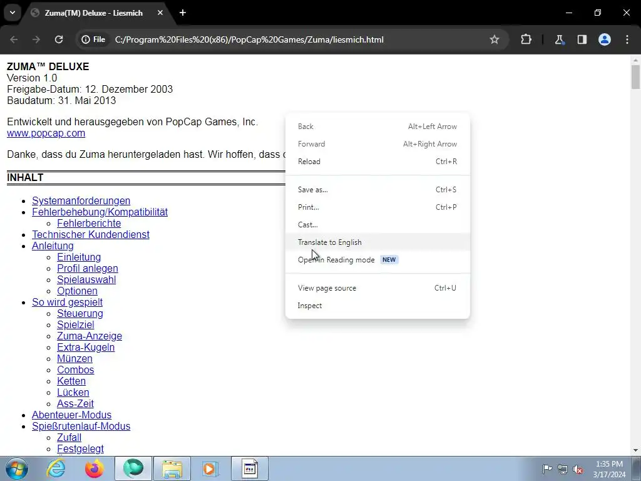Viewport: 641px width, 481px height.
Task: Open Windows Media Player taskbar icon
Action: [210, 468]
